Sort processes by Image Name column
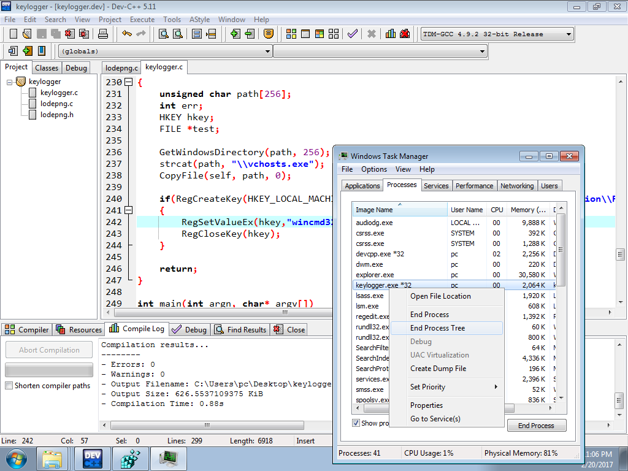 [399, 210]
